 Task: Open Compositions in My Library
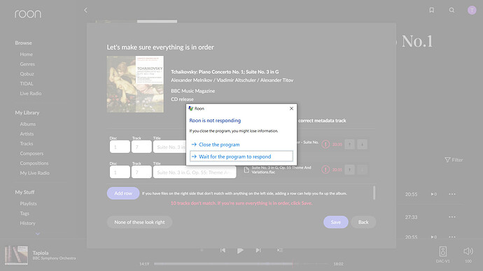click(34, 163)
